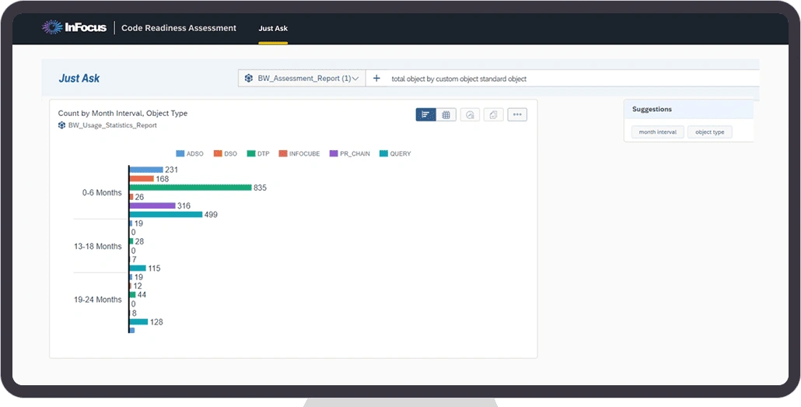Click the BW_Usage_Statistics_Report dataset icon
801x407 pixels.
(62, 125)
